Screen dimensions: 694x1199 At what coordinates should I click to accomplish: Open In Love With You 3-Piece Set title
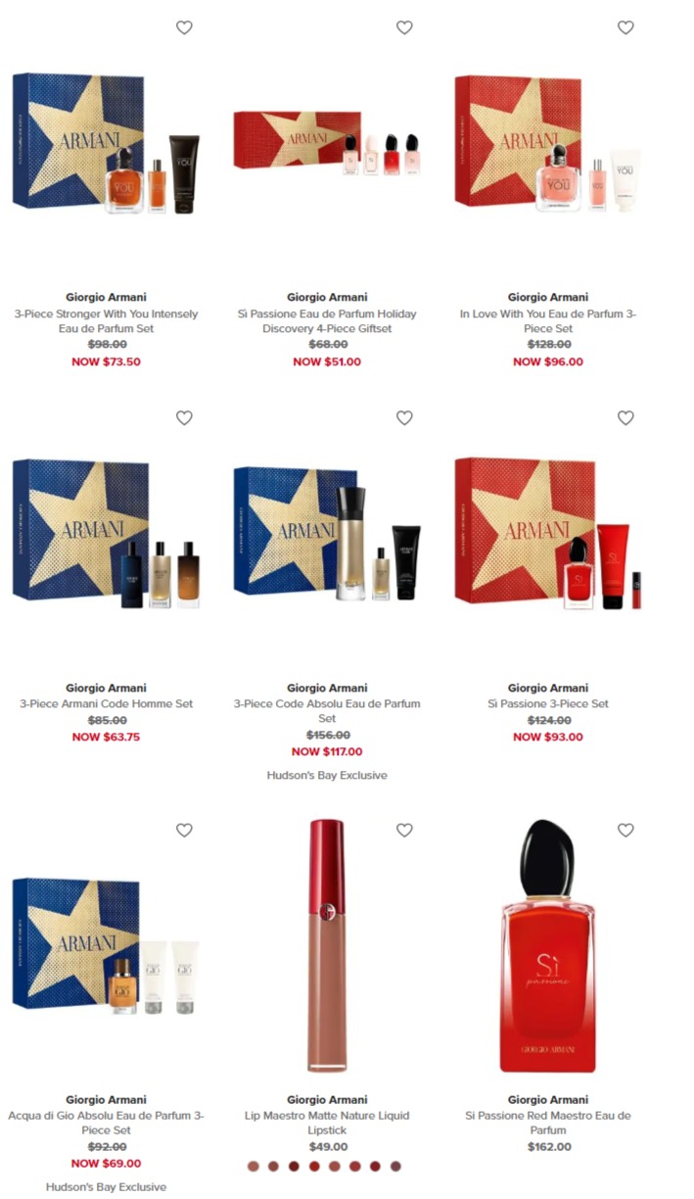(x=548, y=321)
